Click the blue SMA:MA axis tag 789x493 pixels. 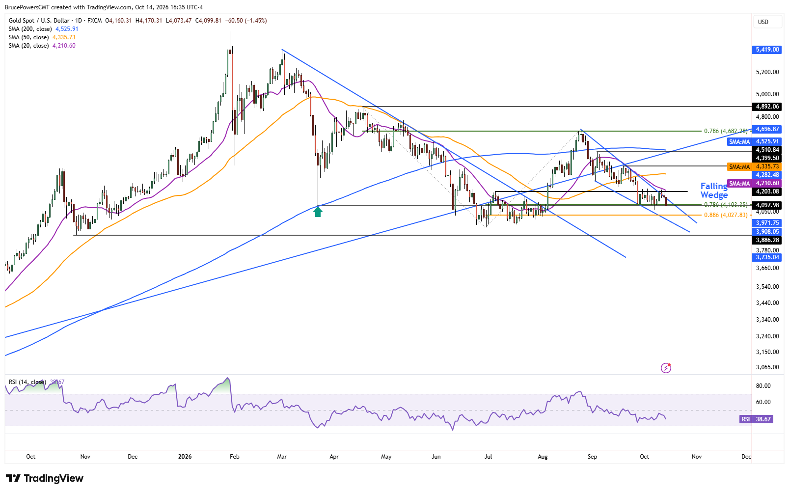pos(739,142)
